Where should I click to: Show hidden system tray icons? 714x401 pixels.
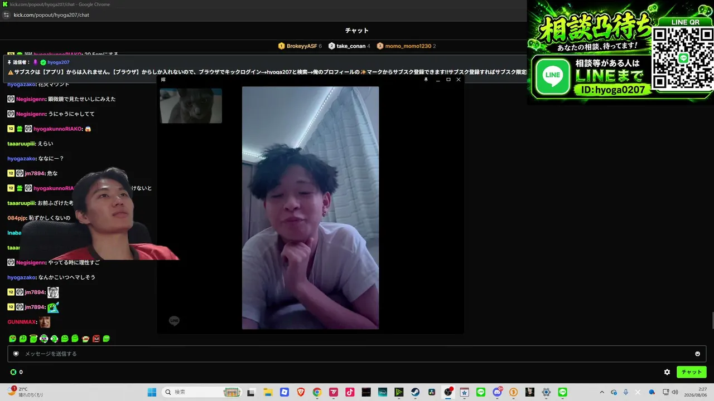pyautogui.click(x=602, y=392)
